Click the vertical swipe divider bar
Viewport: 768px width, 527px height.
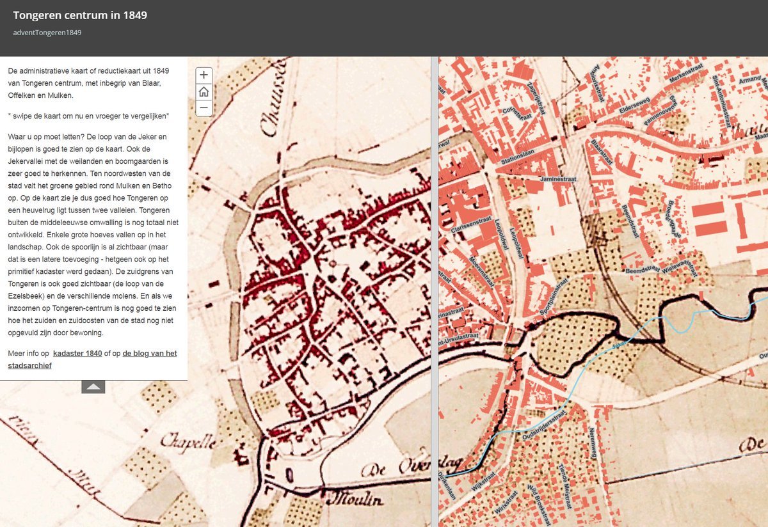pos(435,292)
